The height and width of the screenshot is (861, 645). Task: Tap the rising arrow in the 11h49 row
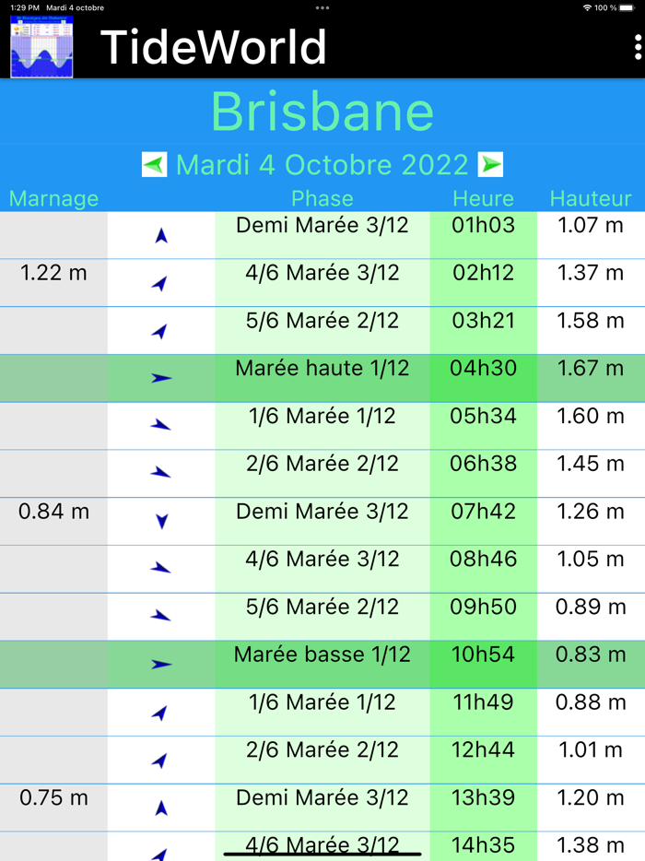click(x=160, y=713)
